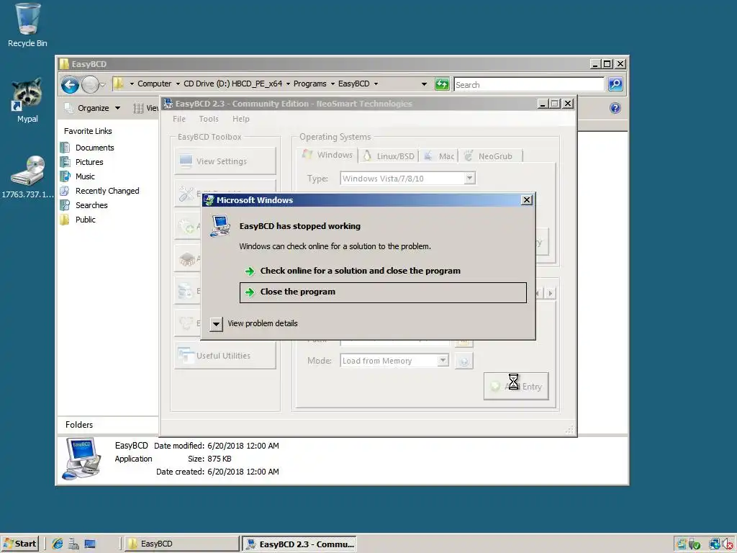Open the 17763.737.1 disk image icon

27,176
